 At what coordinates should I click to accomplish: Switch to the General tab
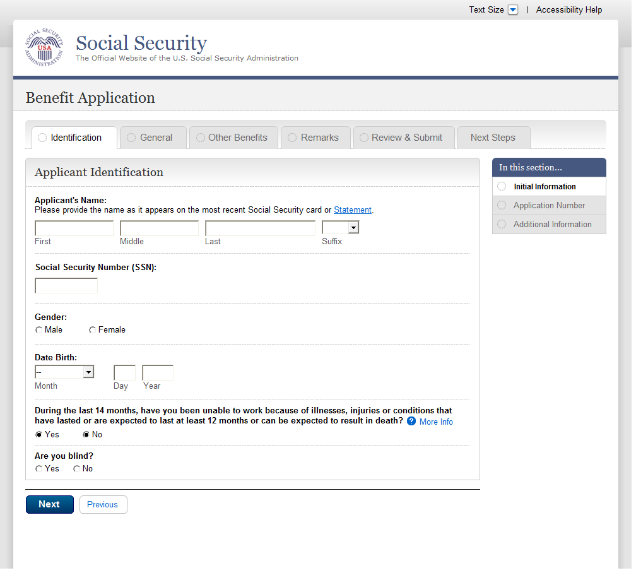pyautogui.click(x=153, y=138)
